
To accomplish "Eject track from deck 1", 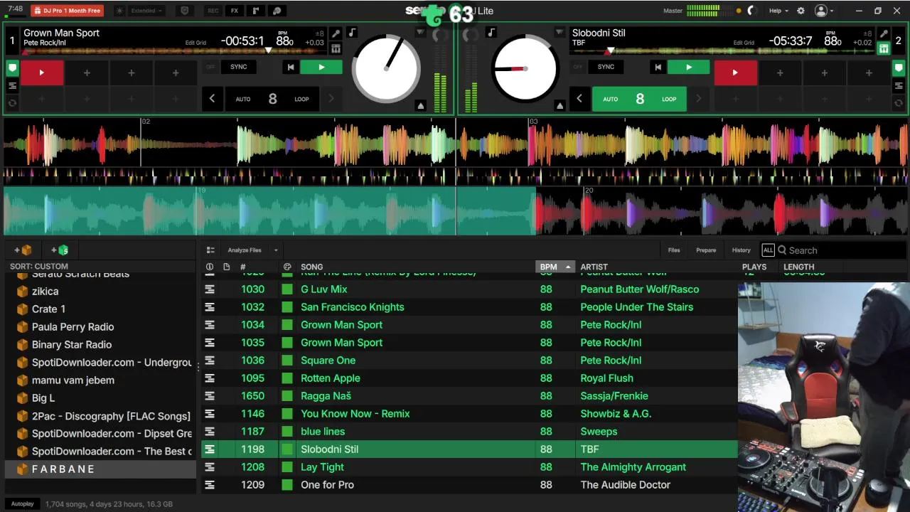I will (x=420, y=105).
